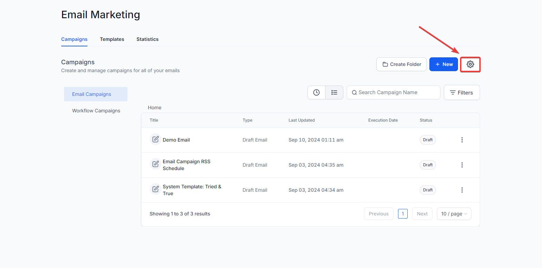Select page number 1

(403, 214)
